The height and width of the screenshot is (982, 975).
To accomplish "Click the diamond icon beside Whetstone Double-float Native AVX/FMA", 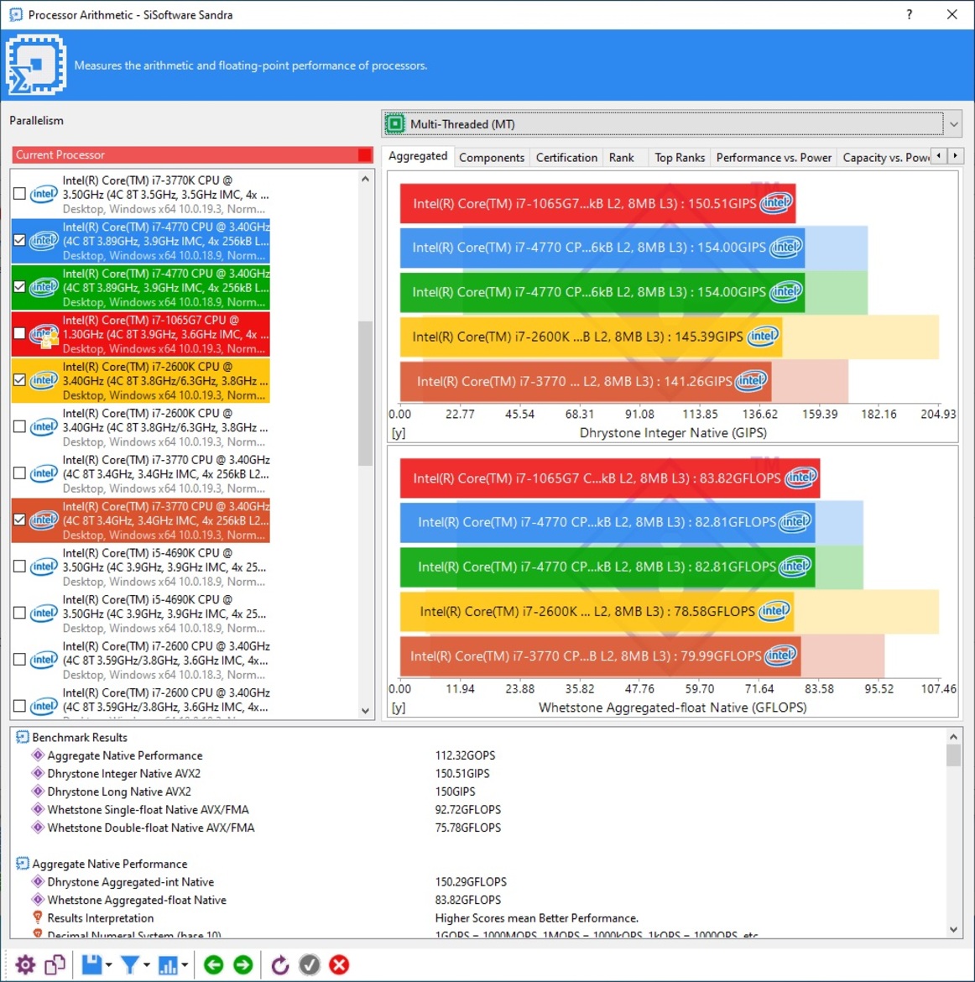I will coord(38,828).
